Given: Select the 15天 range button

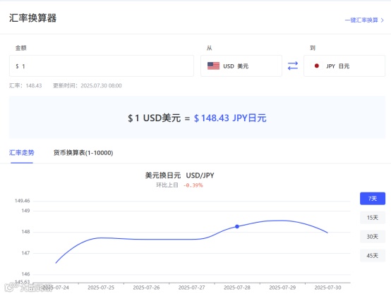Looking at the screenshot, I should click(x=373, y=218).
